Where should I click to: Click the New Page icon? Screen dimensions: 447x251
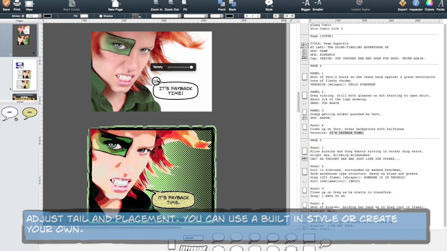tap(115, 3)
